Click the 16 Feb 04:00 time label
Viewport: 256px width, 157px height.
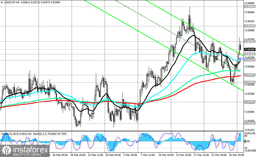pos(60,155)
